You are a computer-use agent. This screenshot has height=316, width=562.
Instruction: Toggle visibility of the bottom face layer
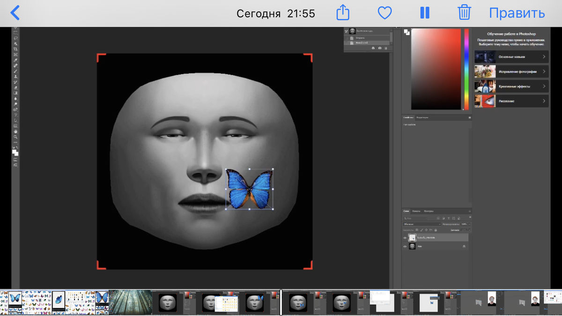coord(405,246)
